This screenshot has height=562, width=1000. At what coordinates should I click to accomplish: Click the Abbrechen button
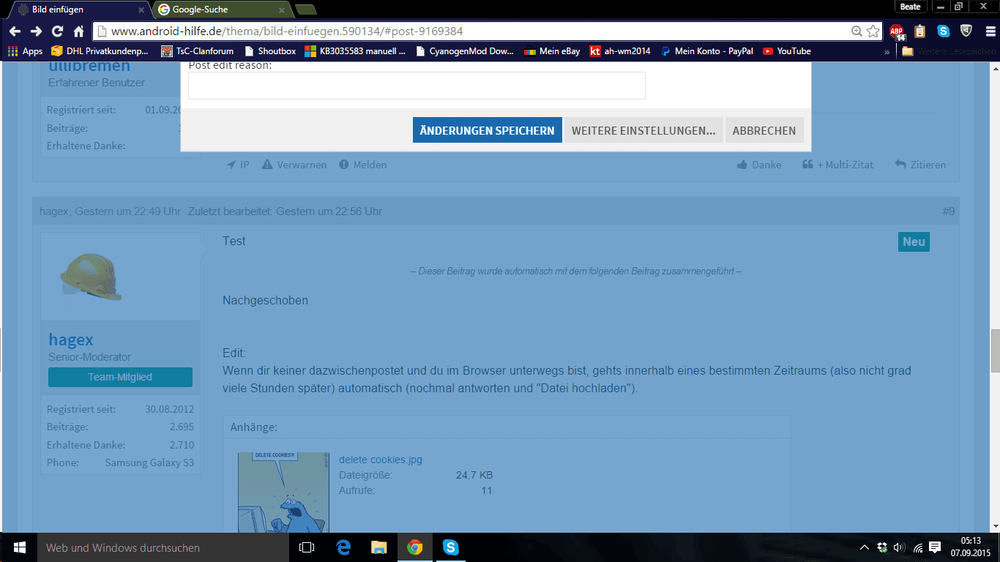[764, 130]
